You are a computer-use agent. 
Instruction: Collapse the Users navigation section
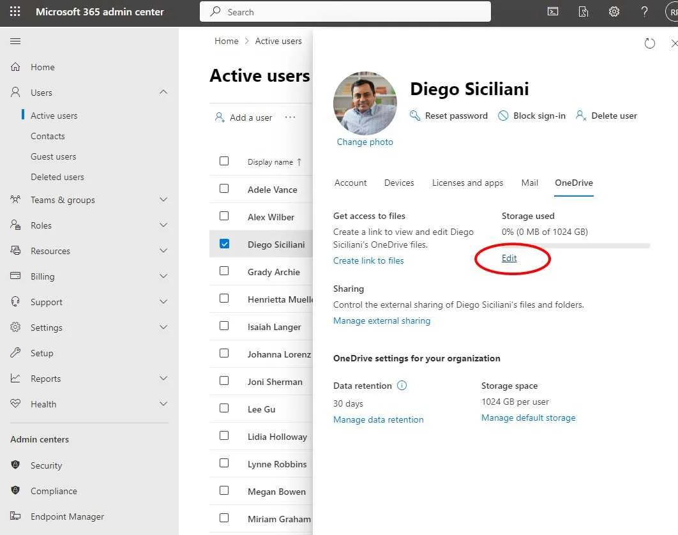tap(163, 92)
